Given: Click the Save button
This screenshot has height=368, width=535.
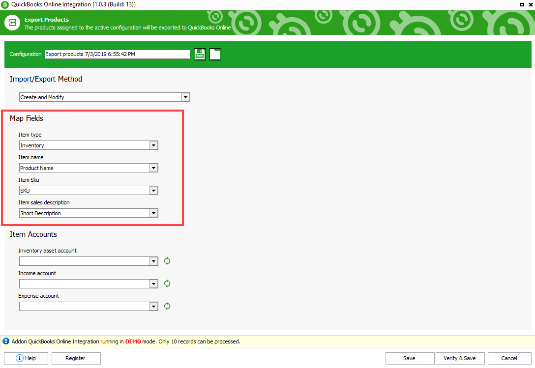Looking at the screenshot, I should [x=410, y=358].
